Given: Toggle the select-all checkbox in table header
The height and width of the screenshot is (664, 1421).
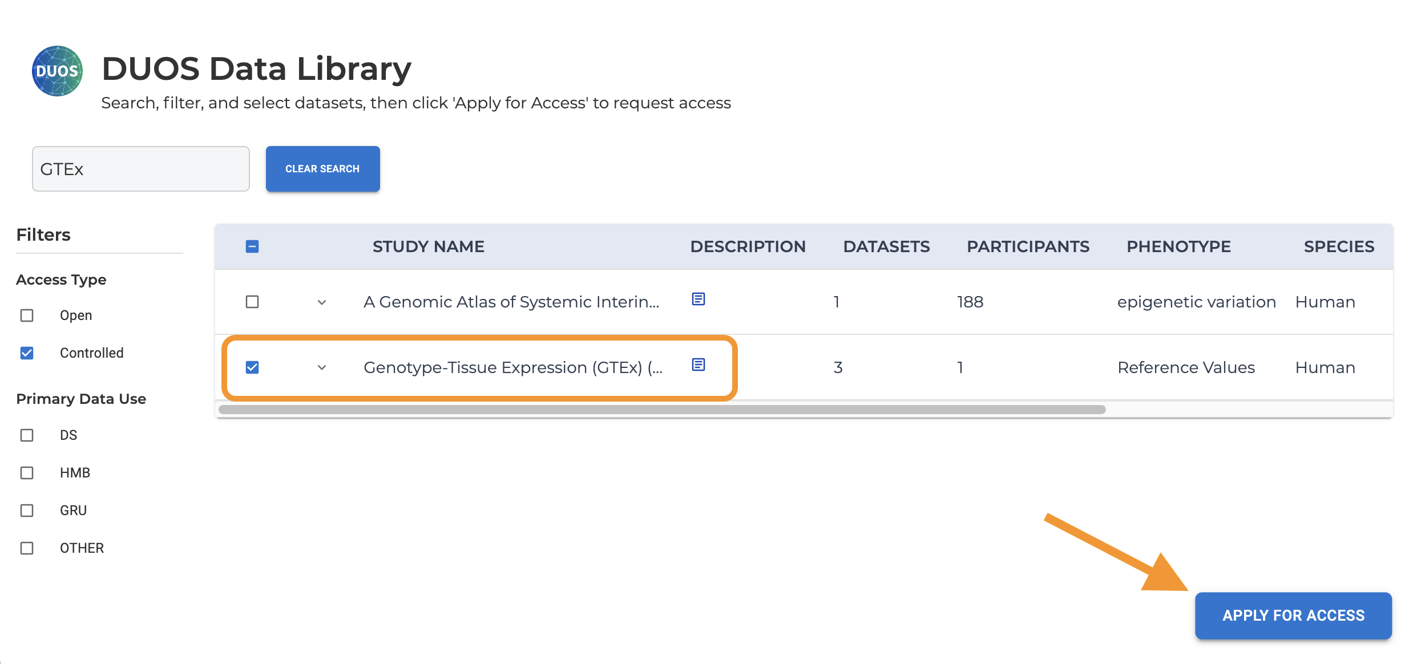Looking at the screenshot, I should point(252,246).
